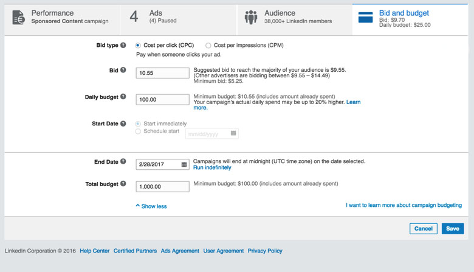Click the Run indefinitely link
Image resolution: width=474 pixels, height=272 pixels.
click(x=212, y=167)
